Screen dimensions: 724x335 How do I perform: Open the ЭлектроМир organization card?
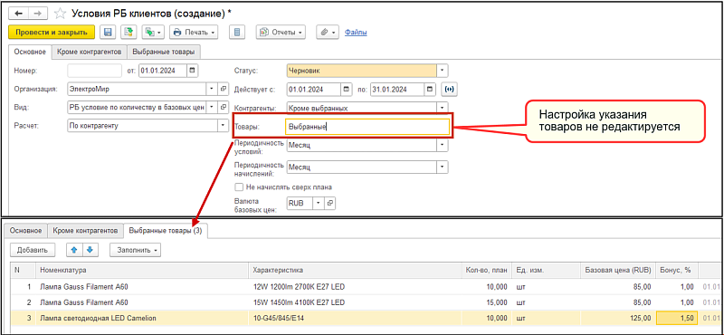coord(223,89)
